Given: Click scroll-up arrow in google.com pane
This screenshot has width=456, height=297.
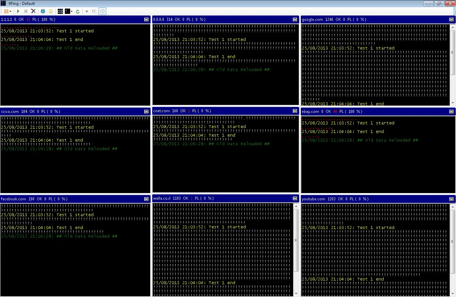Looking at the screenshot, I should 453,27.
